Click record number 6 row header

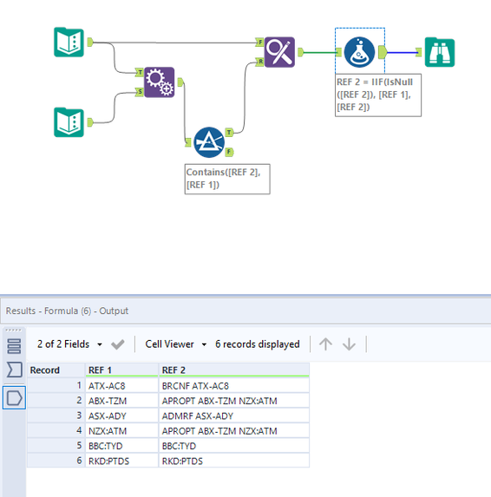56,461
